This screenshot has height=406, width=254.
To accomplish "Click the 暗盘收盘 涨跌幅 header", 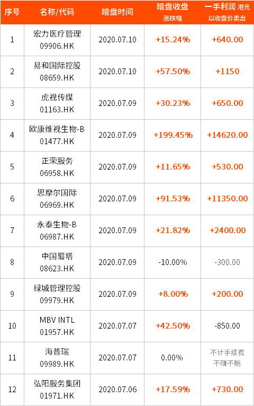I will [173, 12].
